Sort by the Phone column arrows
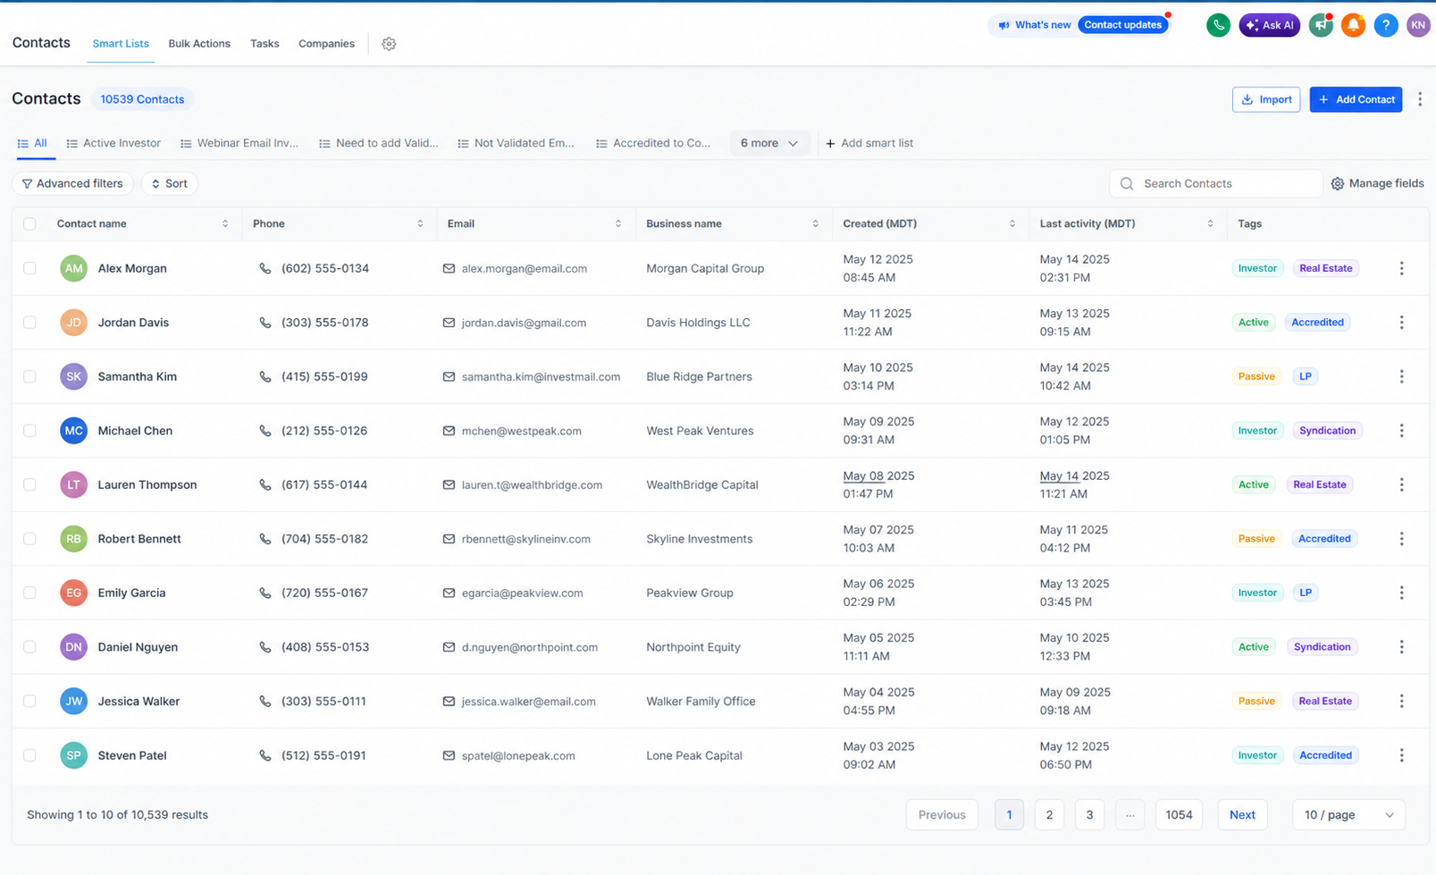Viewport: 1436px width, 875px height. coord(420,223)
